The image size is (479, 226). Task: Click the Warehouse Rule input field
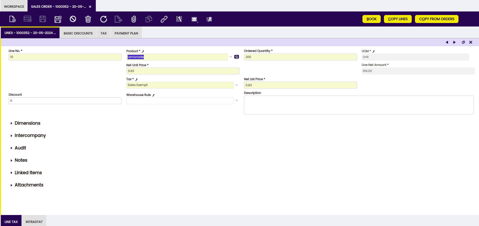(180, 101)
